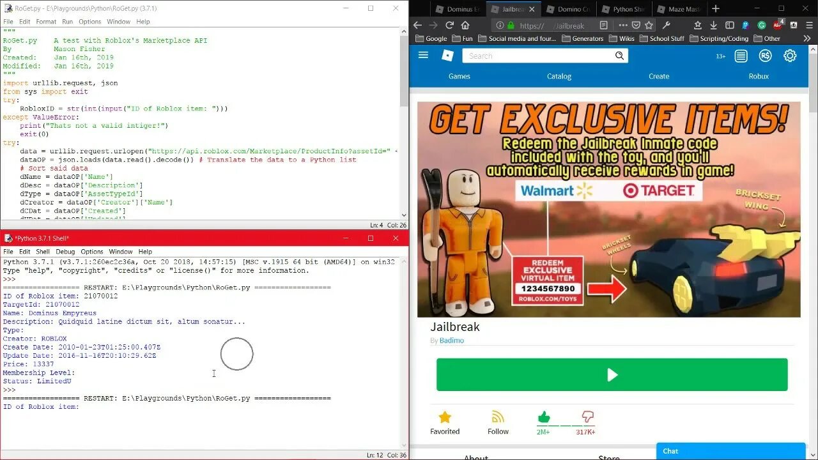Open the Firefox hamburger menu
Screen dimensions: 818x460
(809, 26)
